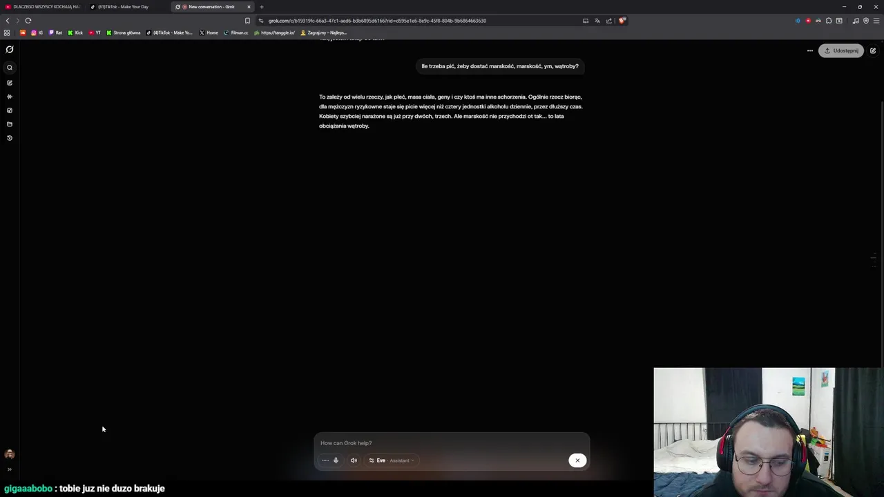Toggle the speaker audio output button

[354, 460]
